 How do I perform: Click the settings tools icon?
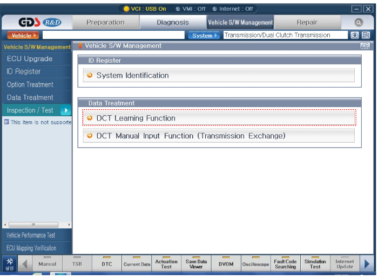click(10, 264)
